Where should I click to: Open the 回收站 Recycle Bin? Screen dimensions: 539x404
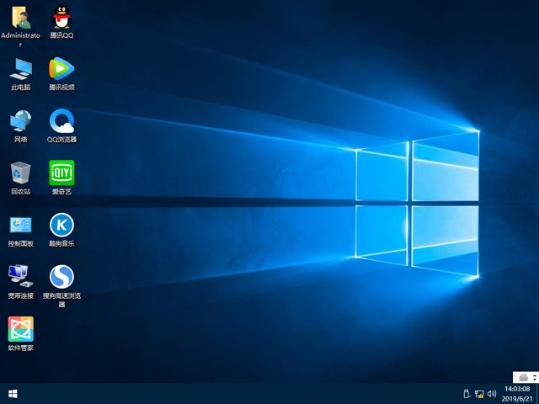point(20,173)
